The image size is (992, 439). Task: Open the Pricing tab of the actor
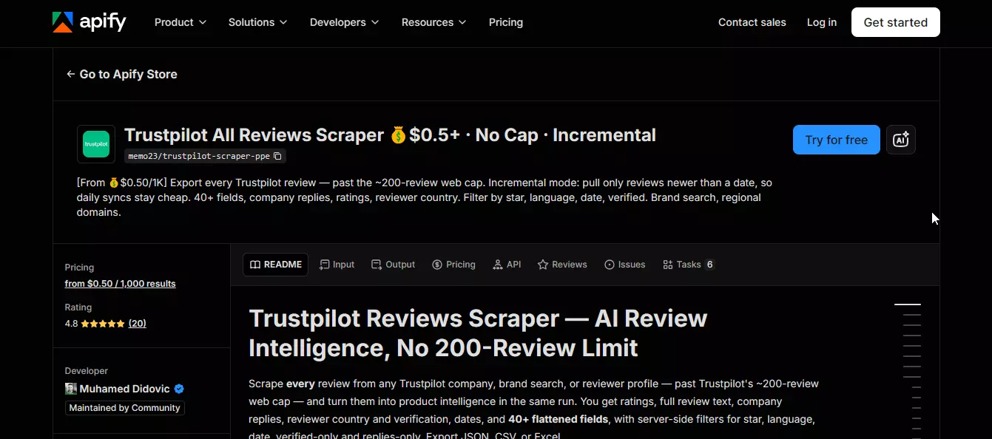[453, 265]
